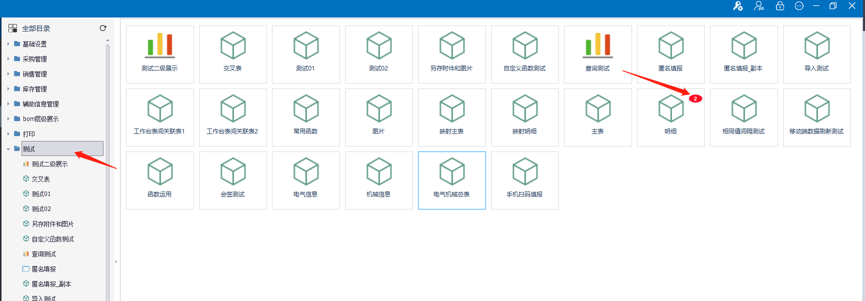This screenshot has height=301, width=865.
Task: Expand the 采购管理 folder arrow
Action: (x=8, y=59)
